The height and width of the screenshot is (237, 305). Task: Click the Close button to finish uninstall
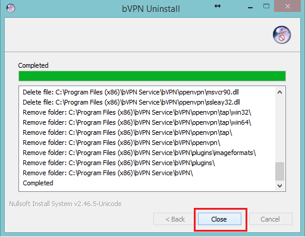click(x=219, y=219)
